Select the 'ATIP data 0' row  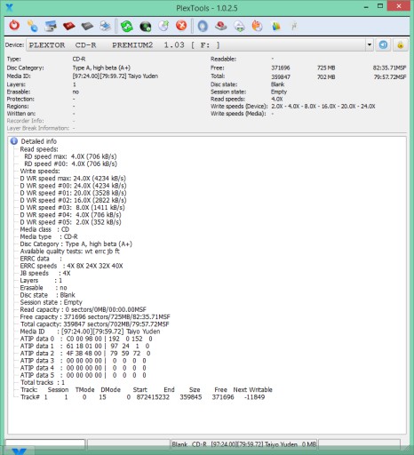[x=86, y=339]
